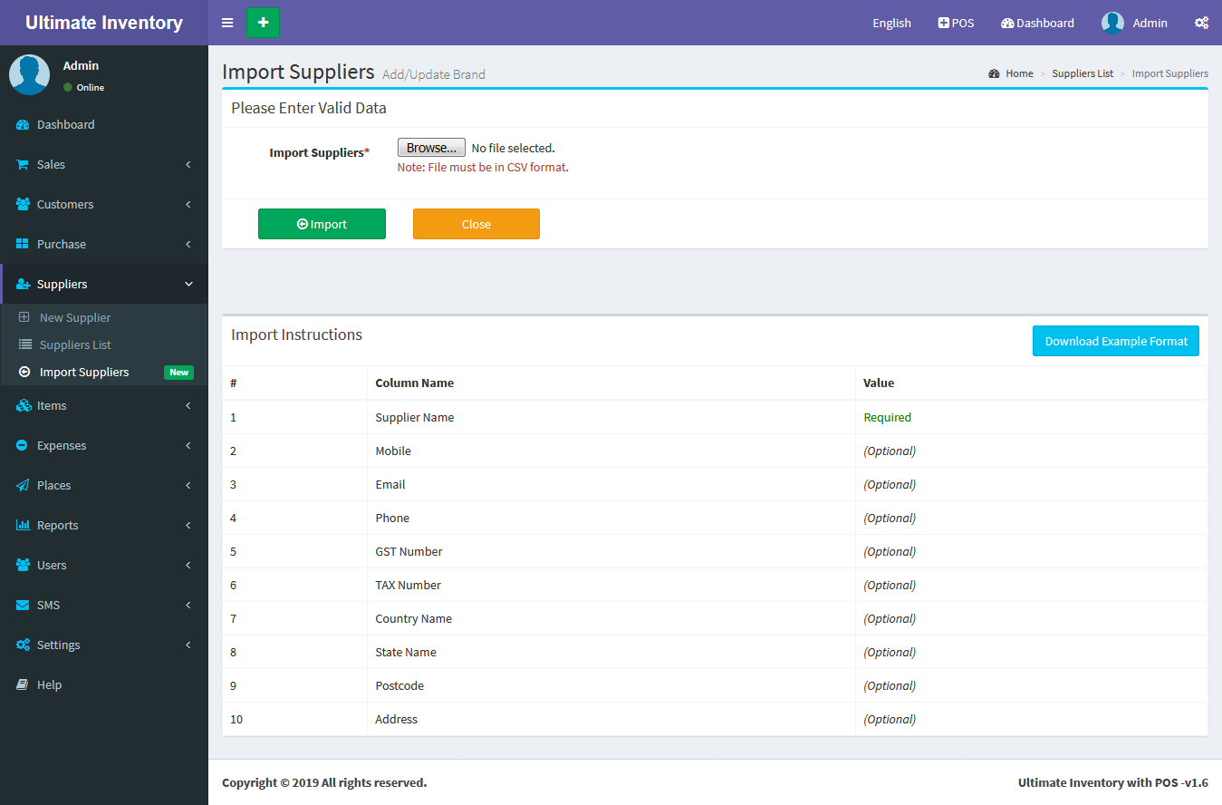Open the English language selector
1222x805 pixels.
pyautogui.click(x=891, y=23)
